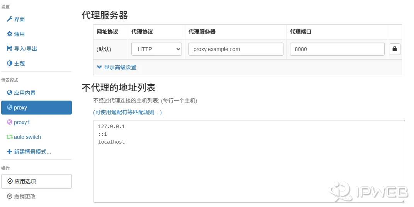
Task: Apply changes with 应用选项 button
Action: pyautogui.click(x=36, y=181)
